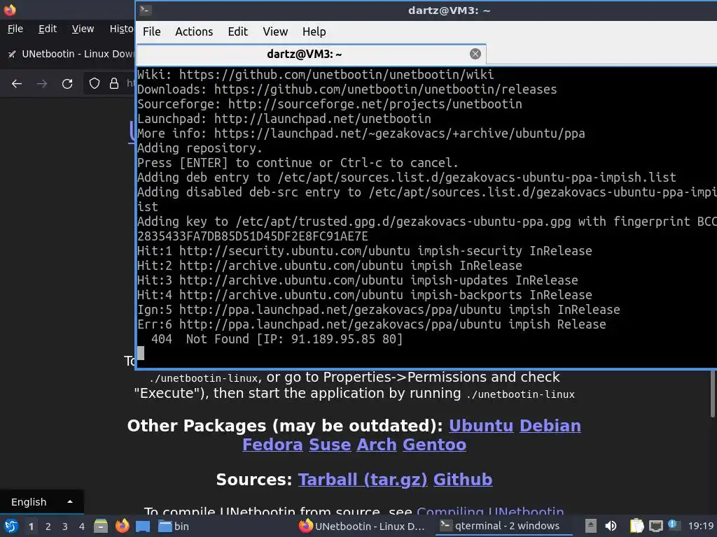The height and width of the screenshot is (537, 717).
Task: Select the UNetbootin Firefox tab
Action: point(69,54)
